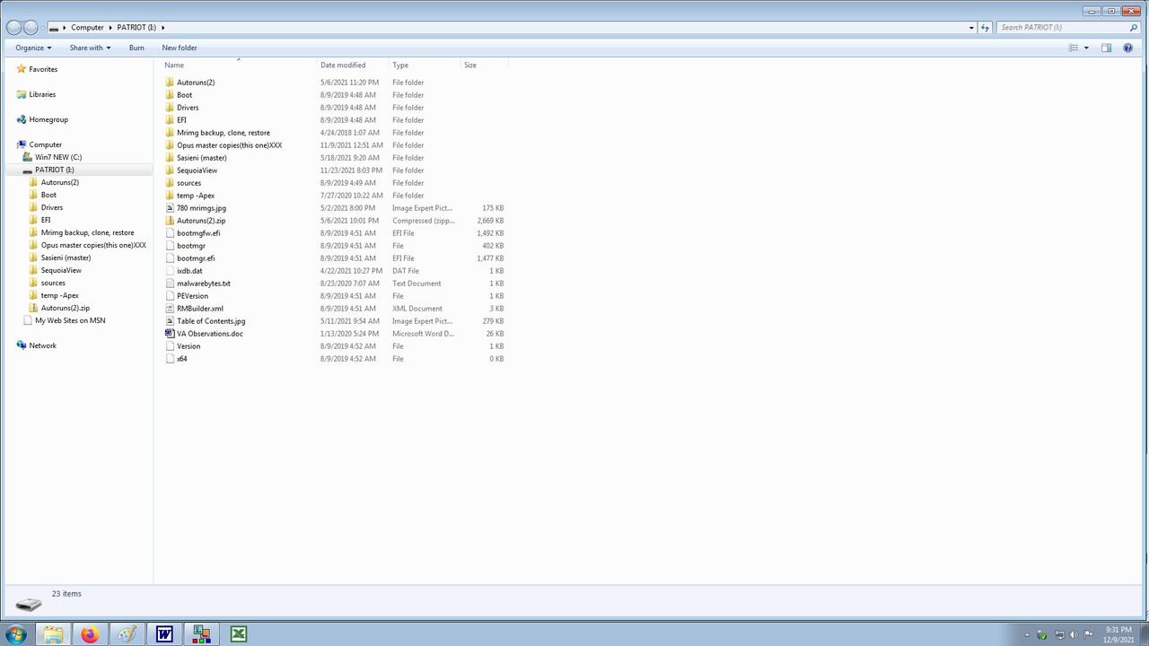Viewport: 1149px width, 646px height.
Task: Open the Help question-mark icon
Action: (1128, 48)
